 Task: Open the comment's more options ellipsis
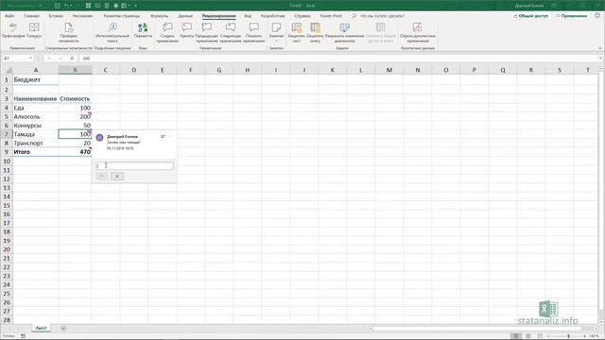(170, 136)
